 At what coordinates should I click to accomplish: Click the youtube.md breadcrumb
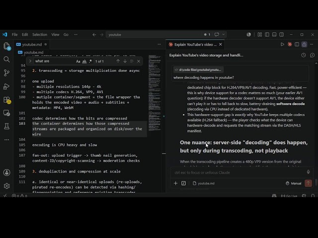pyautogui.click(x=31, y=53)
